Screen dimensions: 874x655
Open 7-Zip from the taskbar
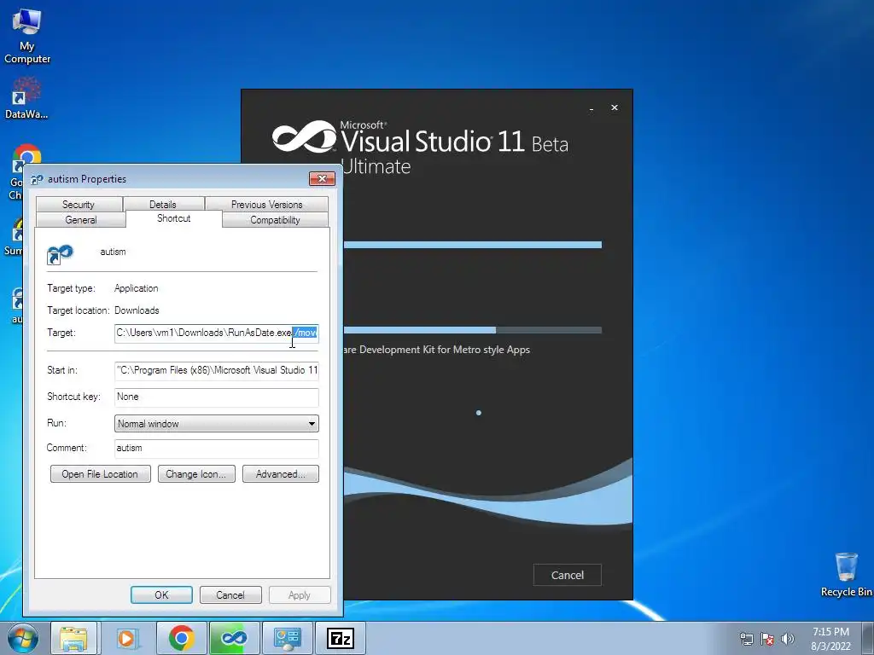pyautogui.click(x=340, y=638)
